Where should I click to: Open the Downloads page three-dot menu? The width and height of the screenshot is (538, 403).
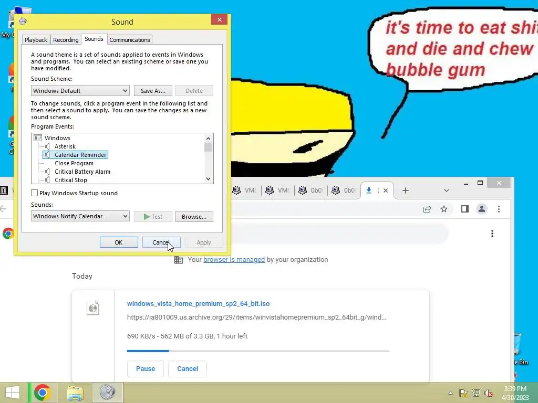[x=492, y=234]
